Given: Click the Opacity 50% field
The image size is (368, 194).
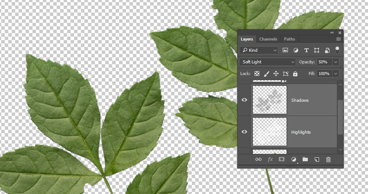Looking at the screenshot, I should point(325,62).
